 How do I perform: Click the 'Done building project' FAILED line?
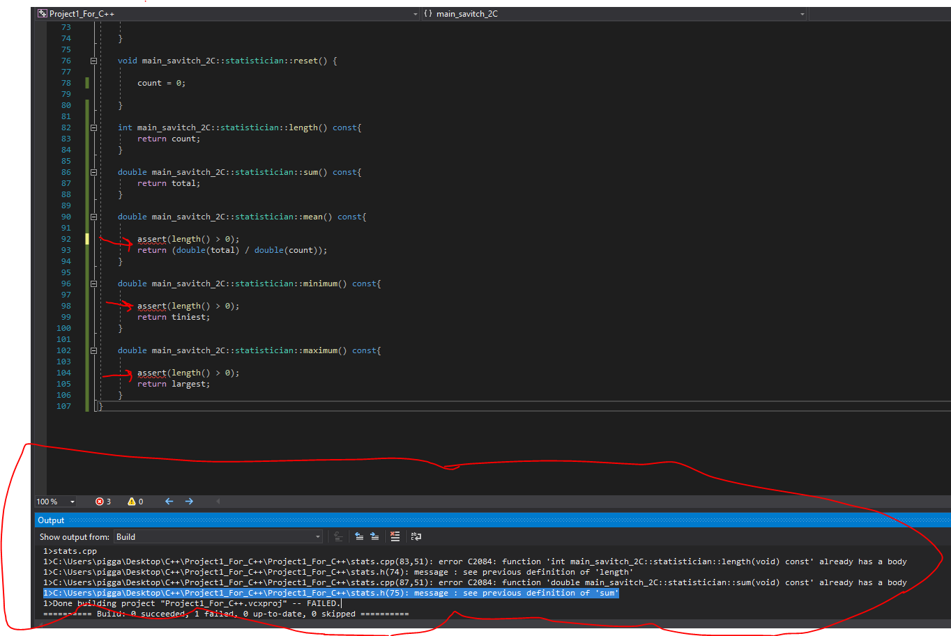click(192, 603)
